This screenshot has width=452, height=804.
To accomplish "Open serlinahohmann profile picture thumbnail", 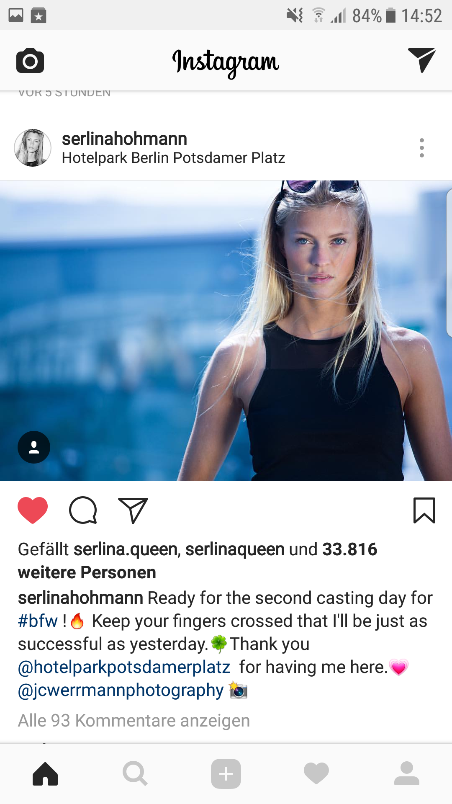I will tap(33, 148).
